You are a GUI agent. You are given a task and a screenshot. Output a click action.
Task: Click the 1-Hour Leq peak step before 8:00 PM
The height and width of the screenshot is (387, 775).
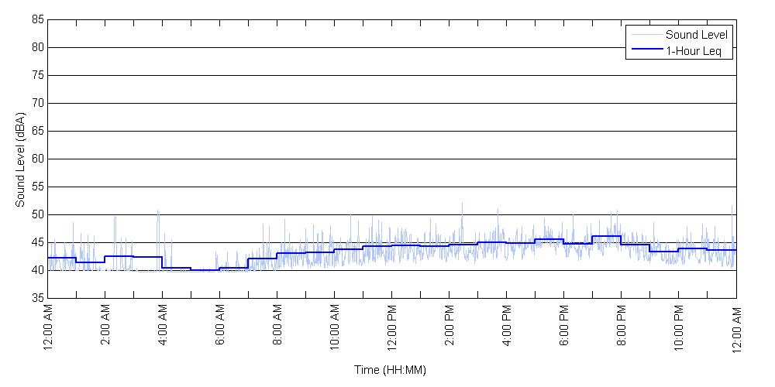coord(606,236)
